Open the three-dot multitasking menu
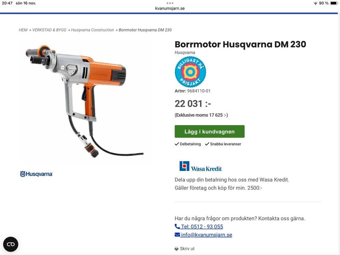Screen dimensions: 340x255 point(170,3)
